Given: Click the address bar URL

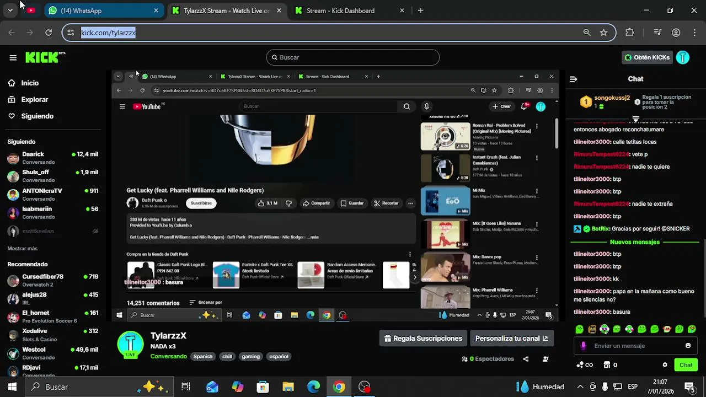Looking at the screenshot, I should click(108, 33).
